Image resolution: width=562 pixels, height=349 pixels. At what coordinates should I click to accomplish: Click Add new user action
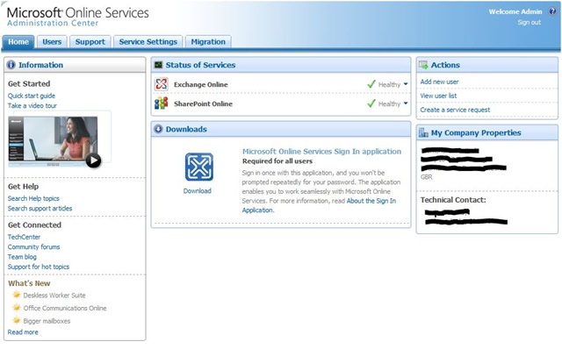coord(439,82)
